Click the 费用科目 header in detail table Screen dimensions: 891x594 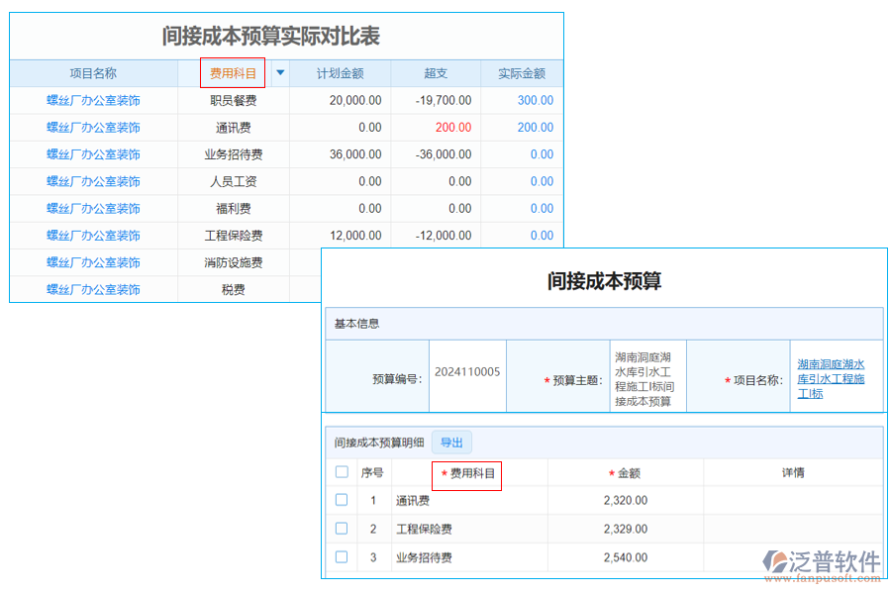pyautogui.click(x=471, y=473)
